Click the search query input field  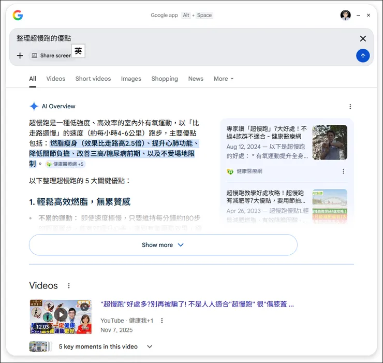click(x=186, y=38)
